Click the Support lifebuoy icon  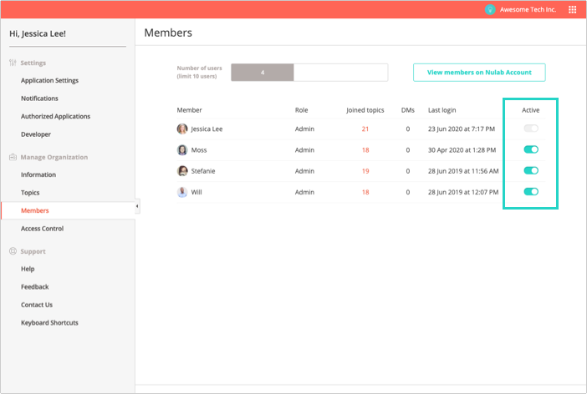point(13,251)
